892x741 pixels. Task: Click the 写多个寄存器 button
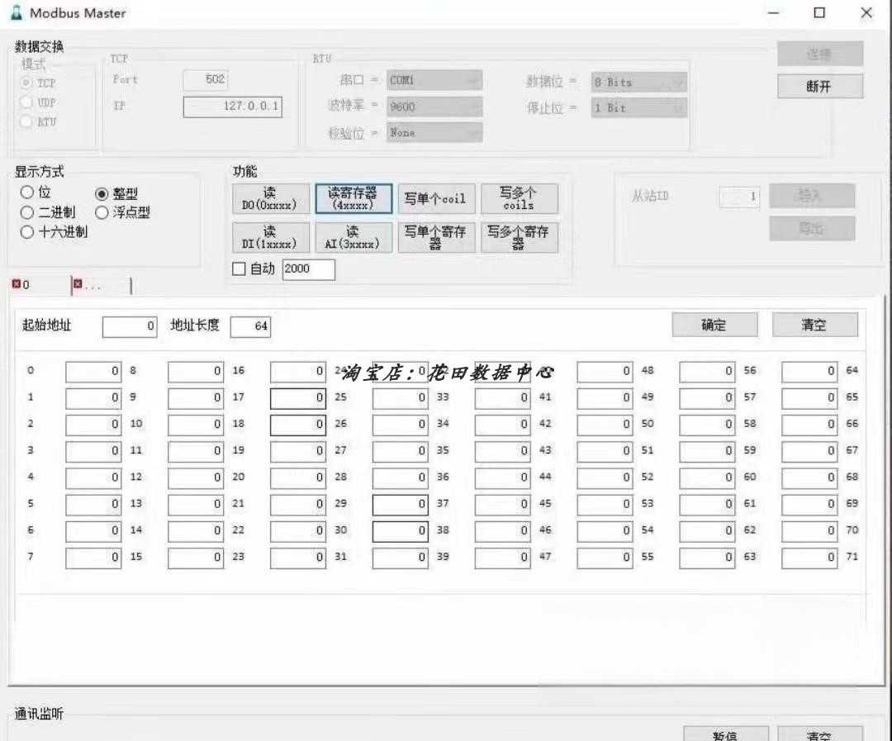520,237
